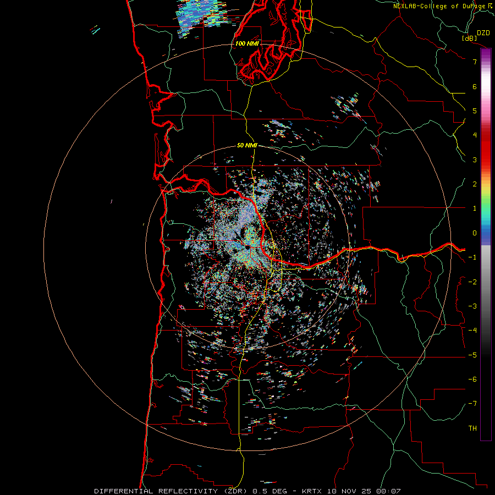Click the 7 value on the scale
This screenshot has width=495, height=495.
pyautogui.click(x=475, y=62)
